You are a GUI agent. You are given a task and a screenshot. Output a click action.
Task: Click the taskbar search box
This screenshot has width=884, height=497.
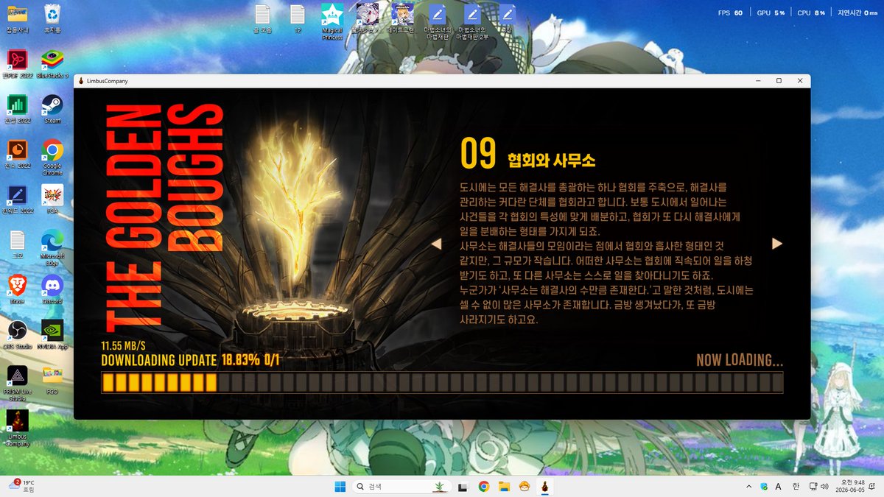(403, 486)
